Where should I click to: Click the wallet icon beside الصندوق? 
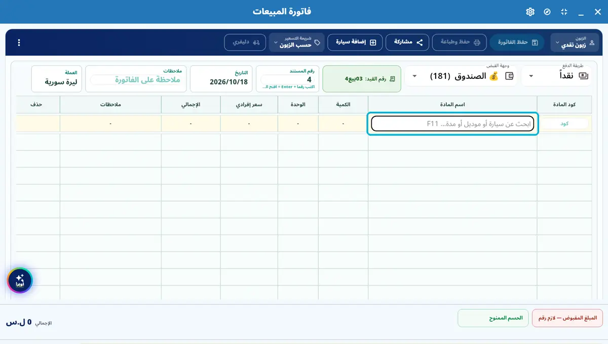coord(510,76)
